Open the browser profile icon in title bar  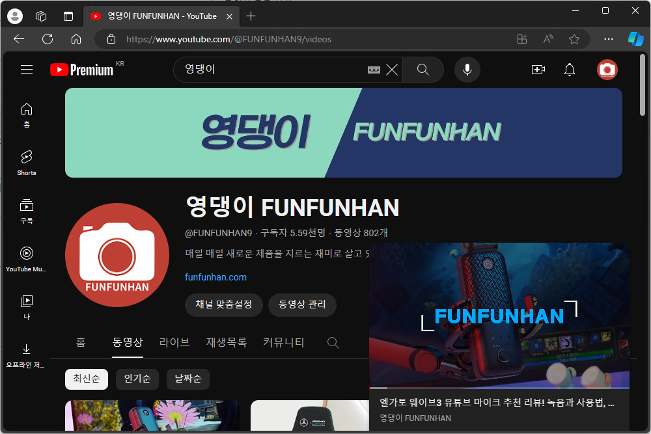(15, 16)
